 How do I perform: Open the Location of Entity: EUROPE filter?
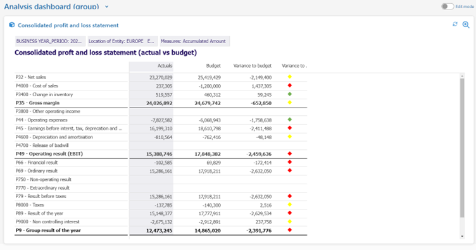[x=123, y=41]
